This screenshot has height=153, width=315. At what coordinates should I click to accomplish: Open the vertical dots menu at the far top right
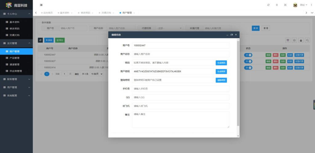(x=311, y=5)
